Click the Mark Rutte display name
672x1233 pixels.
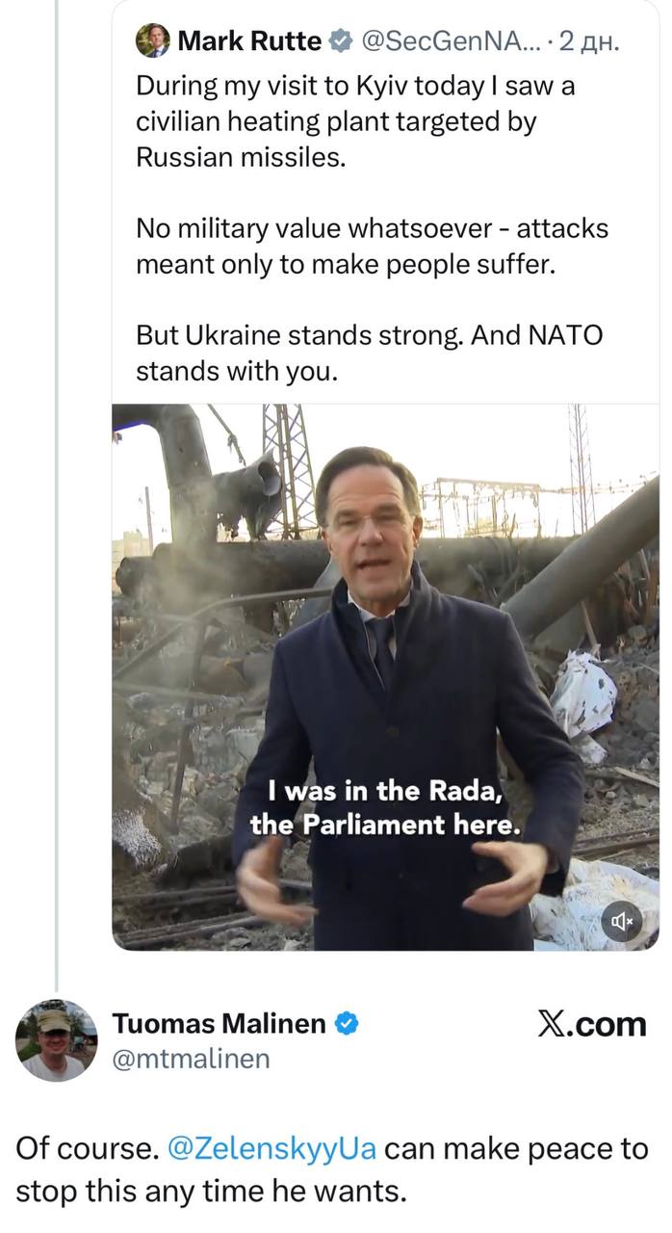[x=249, y=41]
